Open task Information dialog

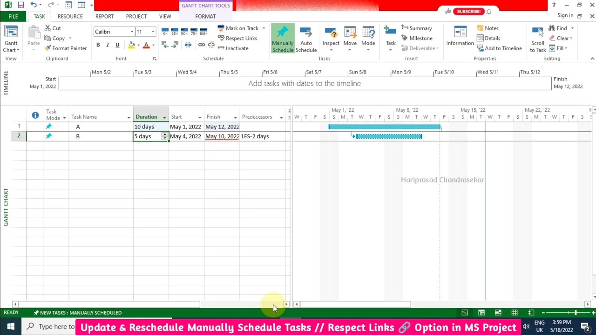coord(460,37)
